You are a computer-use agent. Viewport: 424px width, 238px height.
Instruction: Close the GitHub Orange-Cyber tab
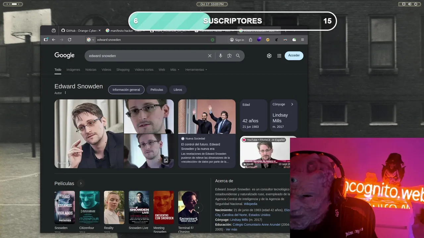[99, 30]
